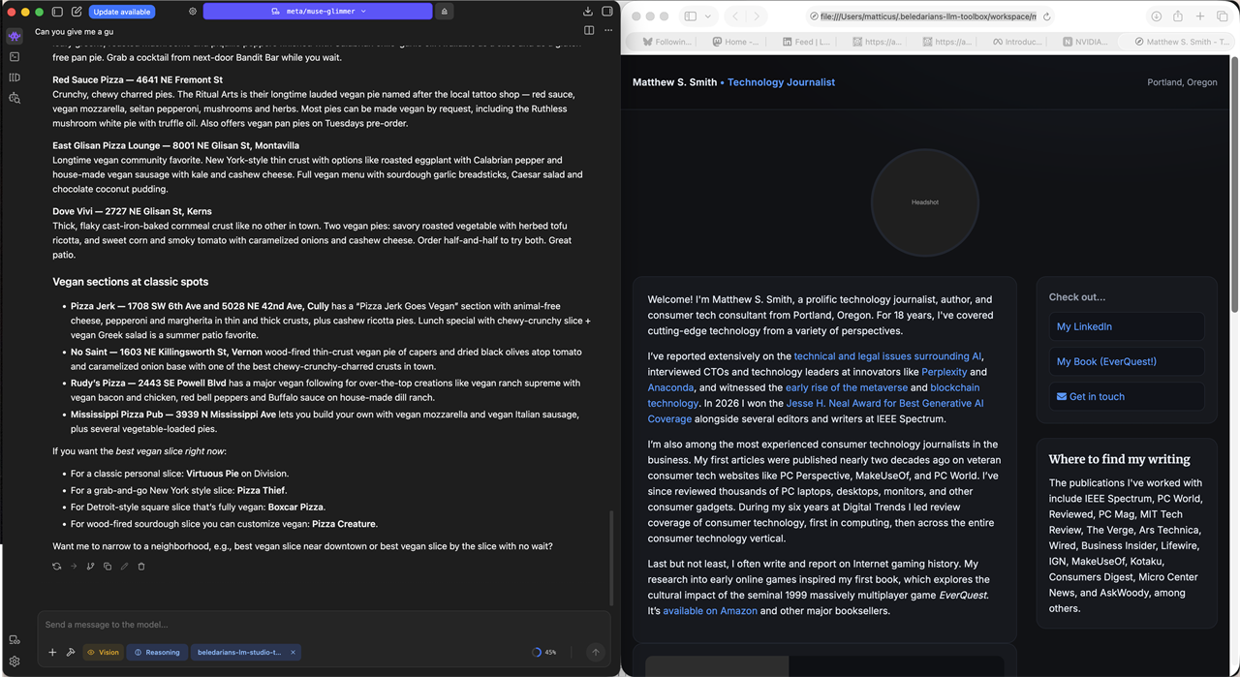Open LM Studio app settings gear
The height and width of the screenshot is (677, 1240).
pos(15,662)
